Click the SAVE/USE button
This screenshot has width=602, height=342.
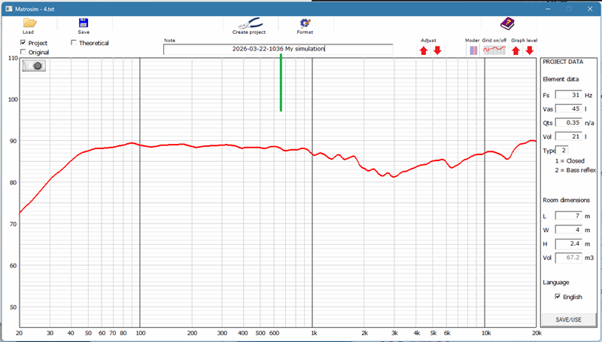coord(568,319)
